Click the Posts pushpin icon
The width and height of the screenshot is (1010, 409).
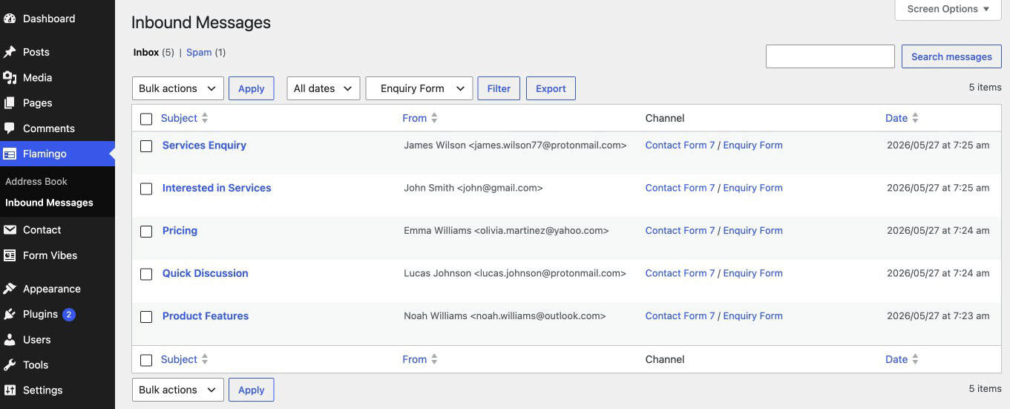(x=10, y=52)
